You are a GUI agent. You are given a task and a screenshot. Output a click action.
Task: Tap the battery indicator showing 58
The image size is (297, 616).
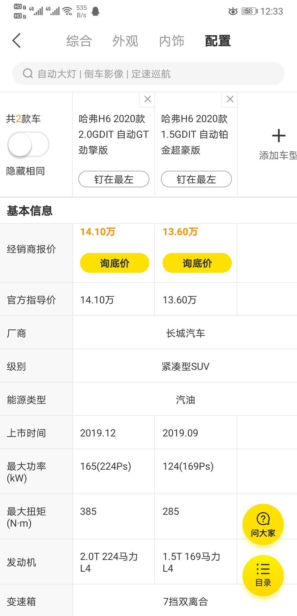[249, 11]
